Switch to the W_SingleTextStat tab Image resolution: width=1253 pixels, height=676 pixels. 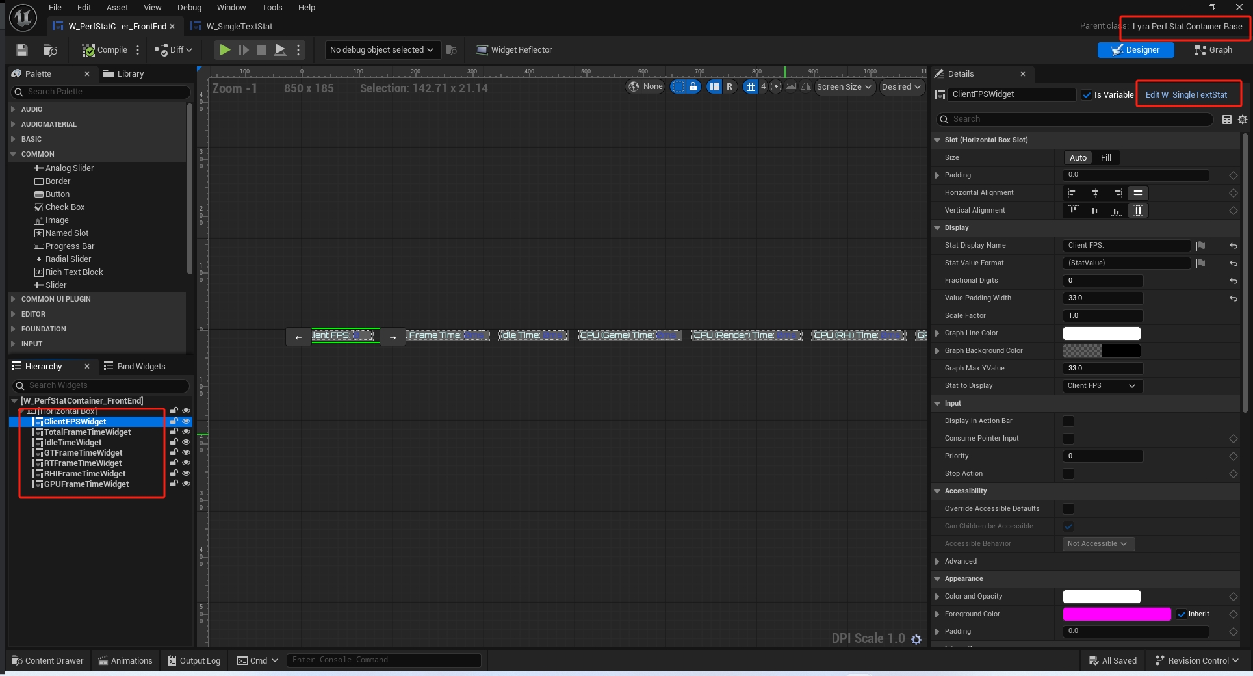[239, 27]
